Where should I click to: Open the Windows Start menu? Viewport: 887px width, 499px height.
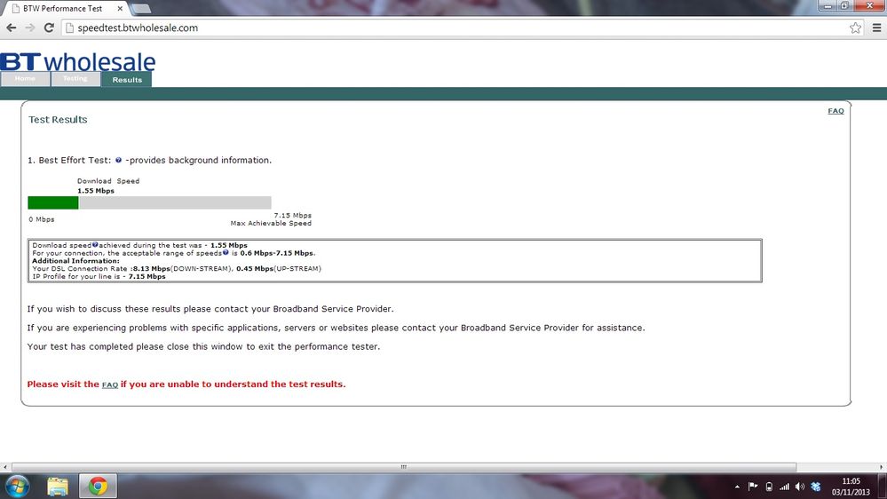[x=17, y=486]
